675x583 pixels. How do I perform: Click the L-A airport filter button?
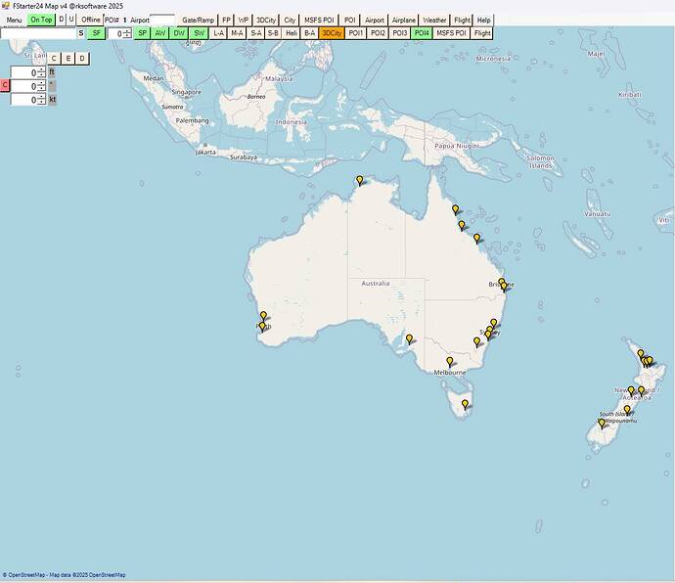[218, 33]
